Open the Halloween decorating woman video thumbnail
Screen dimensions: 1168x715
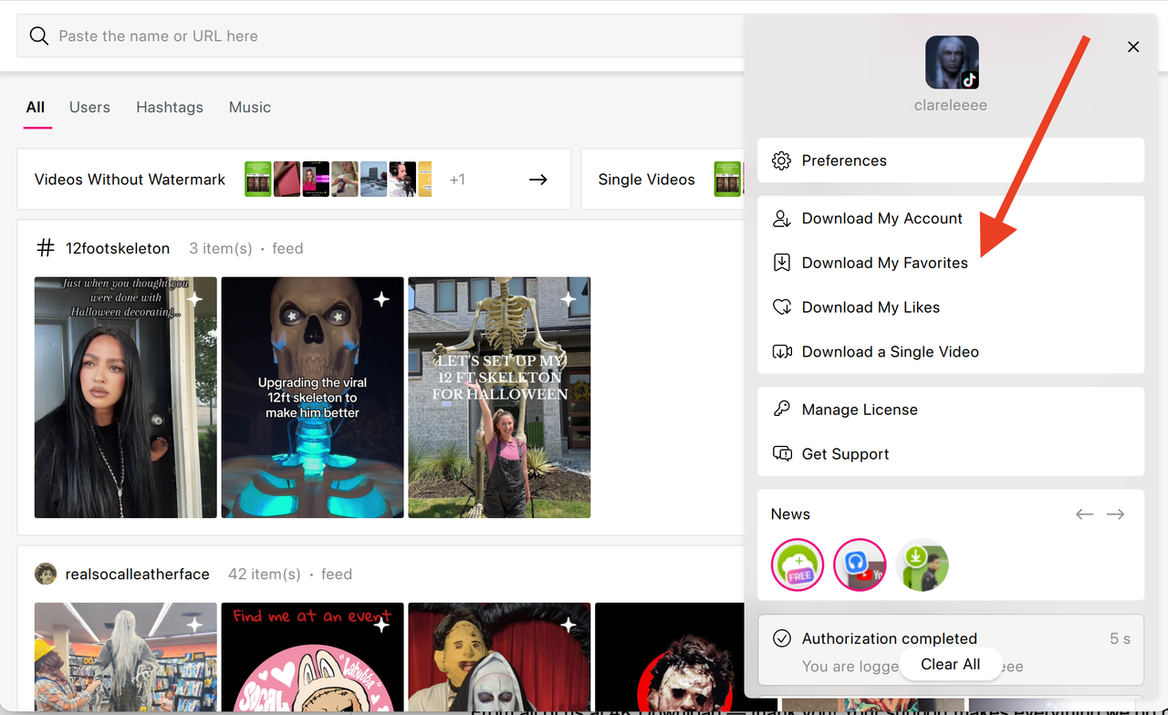(126, 398)
